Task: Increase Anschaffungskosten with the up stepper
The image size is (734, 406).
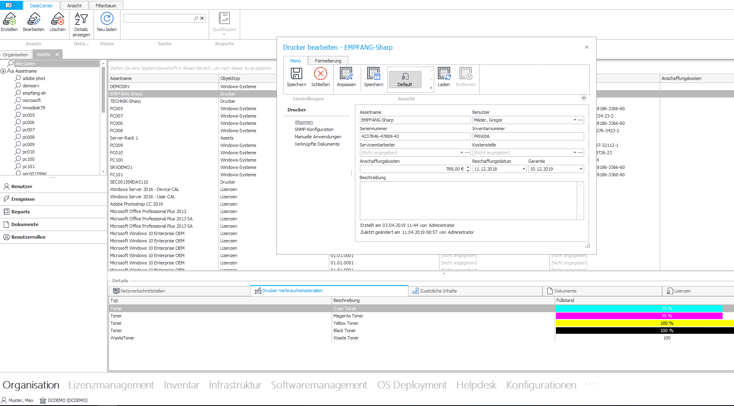Action: [x=468, y=167]
